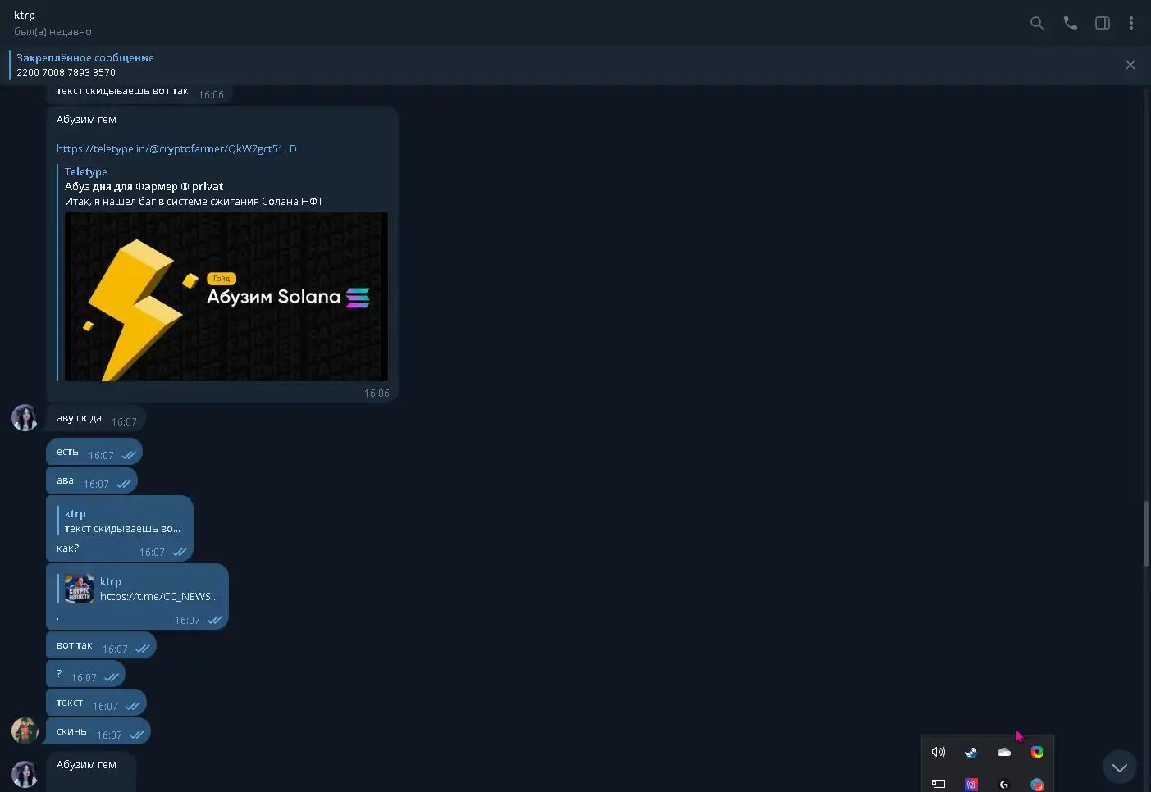Open Telegram tray icon with notification badge
Screen dimensions: 1151x792
click(1037, 785)
